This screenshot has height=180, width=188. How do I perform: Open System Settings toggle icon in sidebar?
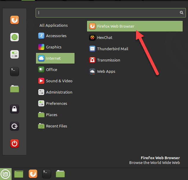(x=15, y=54)
